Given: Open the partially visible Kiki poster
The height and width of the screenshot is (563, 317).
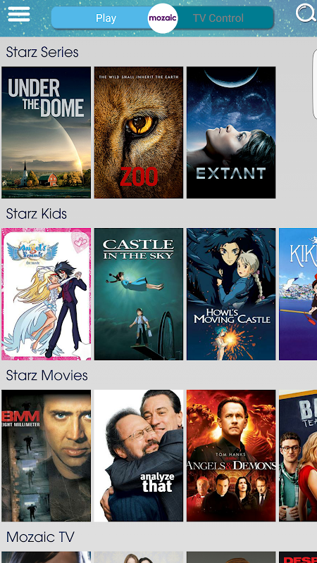Looking at the screenshot, I should 298,294.
